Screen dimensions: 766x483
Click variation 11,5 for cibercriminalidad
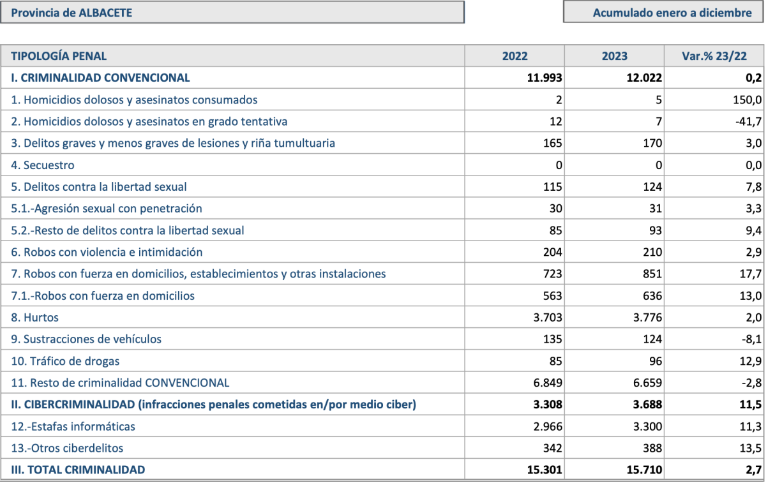coord(751,403)
